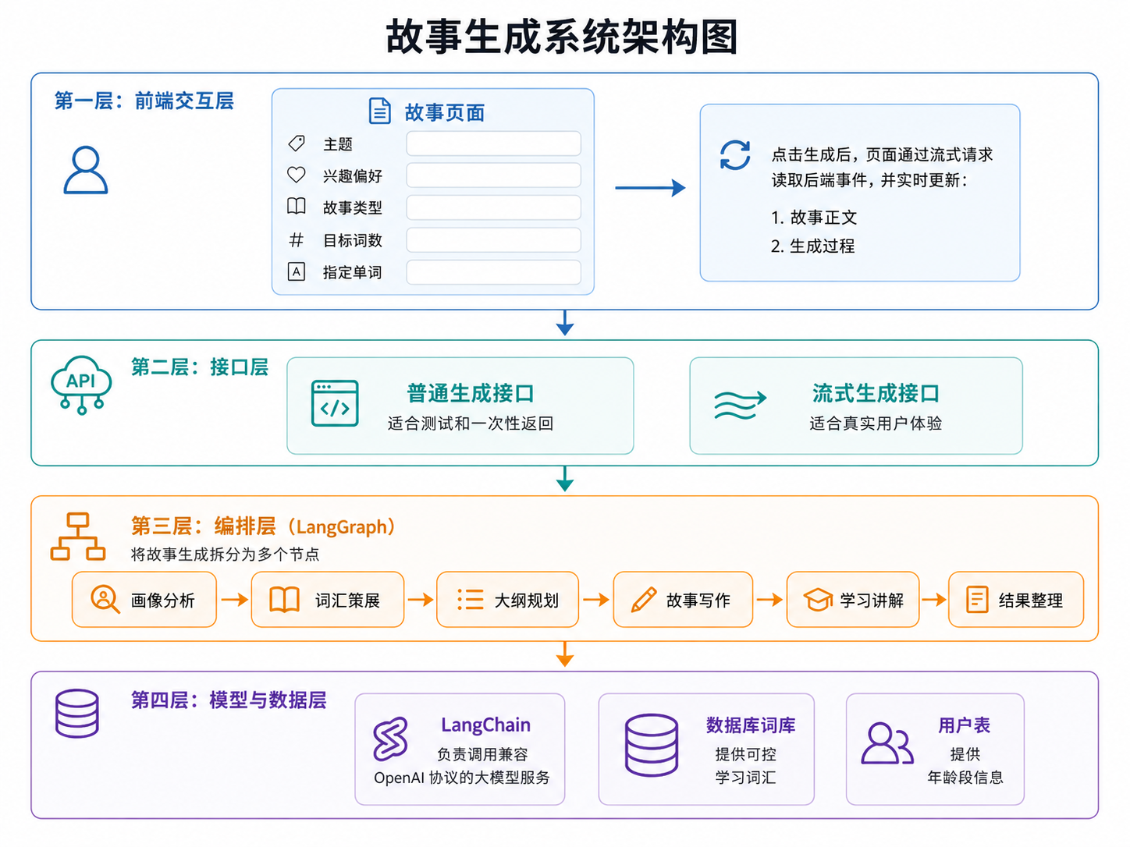
Task: Click the text 年龄段信息
Action: tap(965, 778)
